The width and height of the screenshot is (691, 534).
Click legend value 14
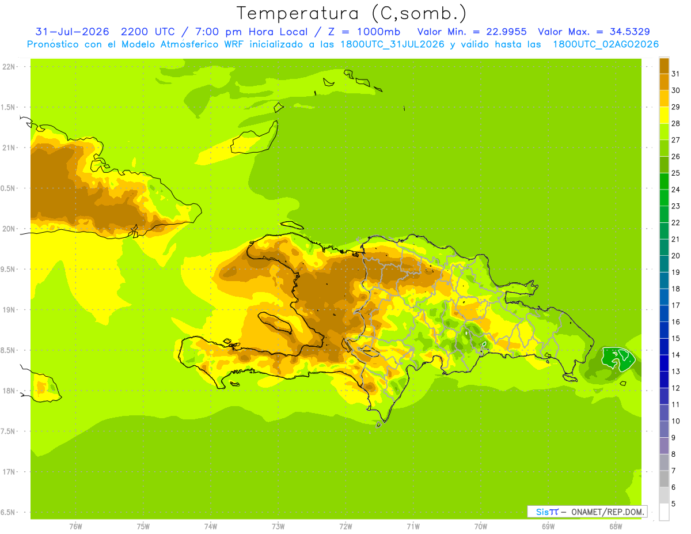pyautogui.click(x=676, y=355)
